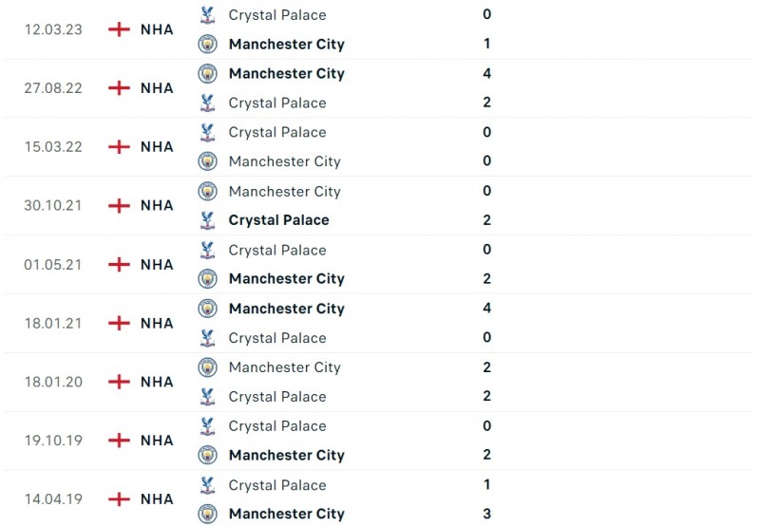The image size is (760, 526).
Task: Select Crystal Palace name in 30.10.21 match
Action: pos(278,220)
